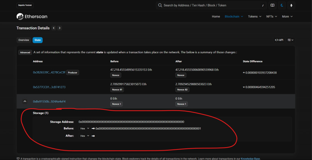
Task: Open the Knowledge Base link
Action: [x=250, y=158]
